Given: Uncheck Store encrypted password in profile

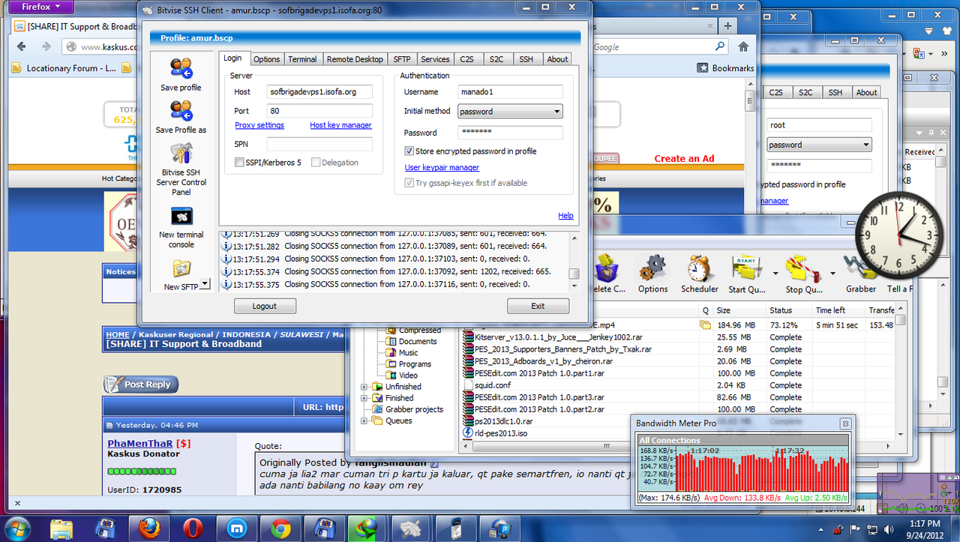Looking at the screenshot, I should (x=409, y=151).
